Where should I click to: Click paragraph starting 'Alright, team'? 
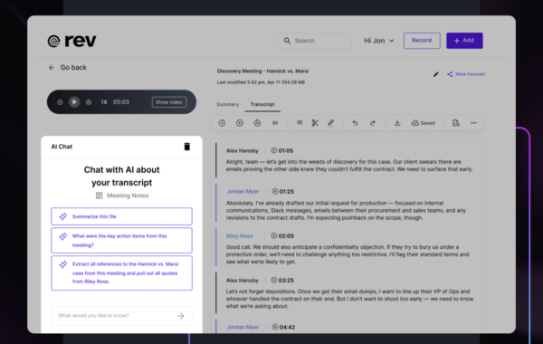point(349,166)
